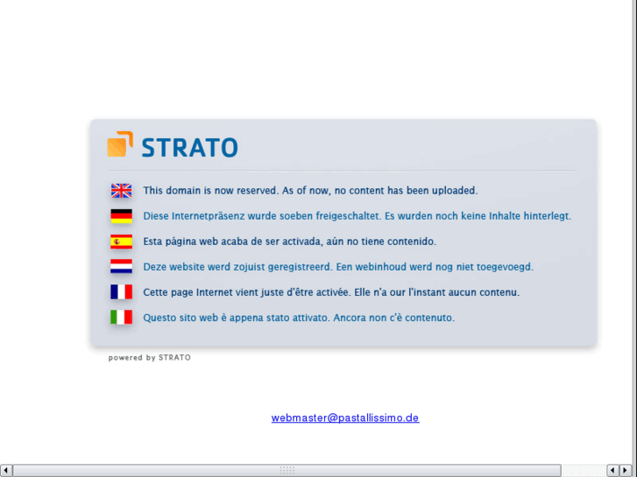Click the French line 'Cette page Internet vient juste d'être activée'

[246, 292]
